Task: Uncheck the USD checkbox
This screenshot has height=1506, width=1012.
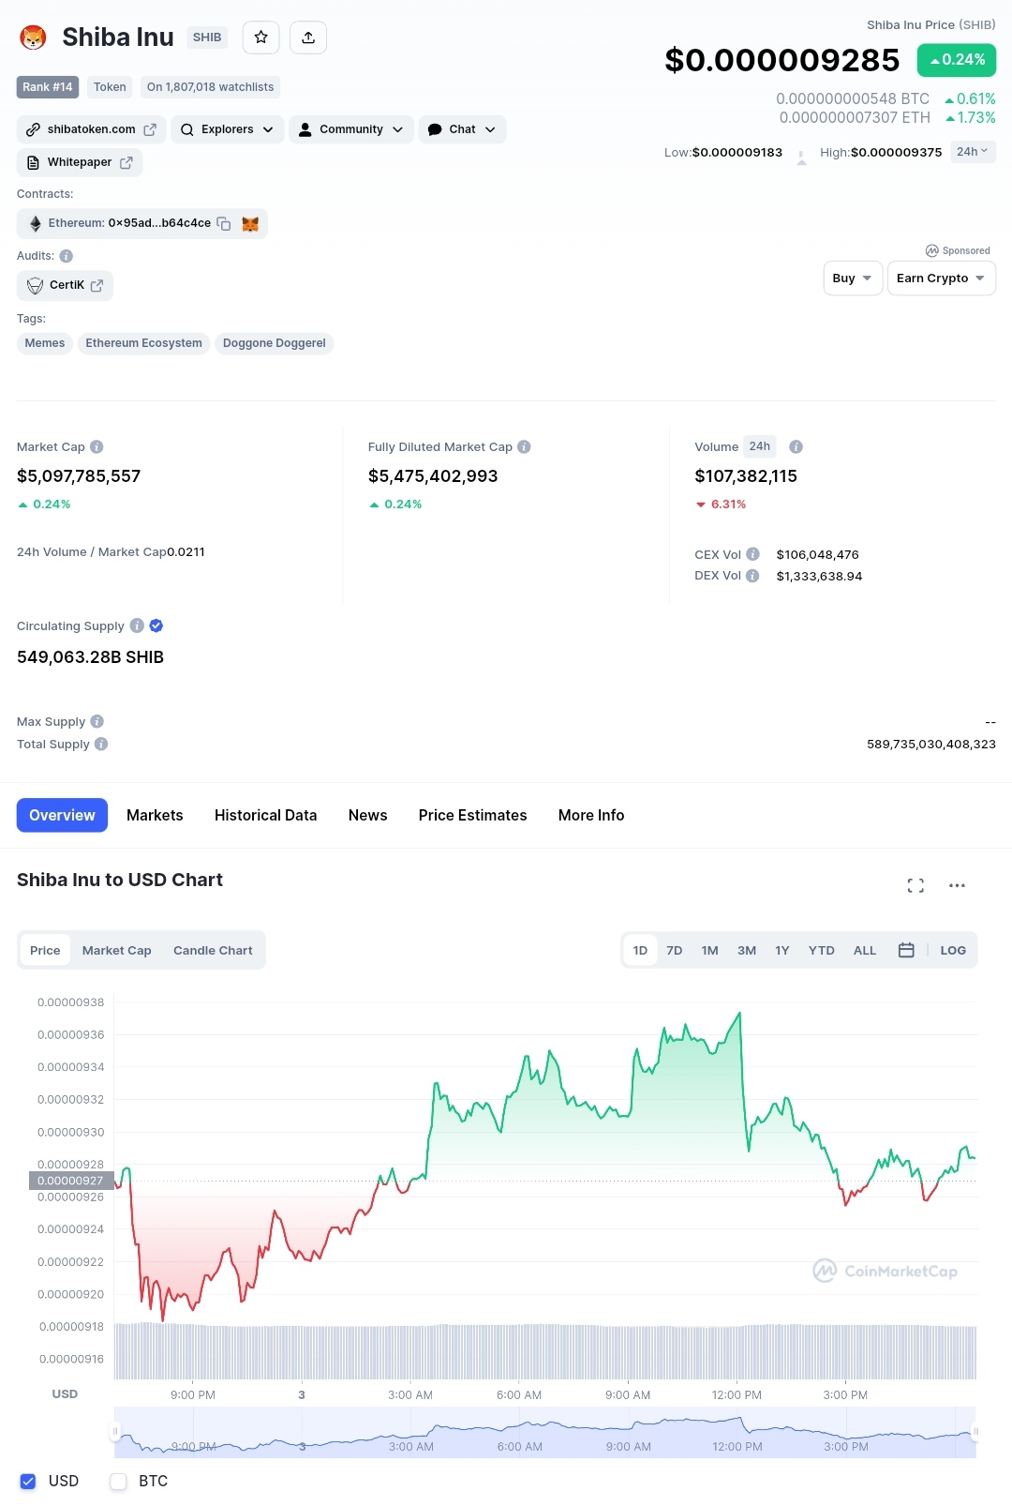Action: [28, 1481]
